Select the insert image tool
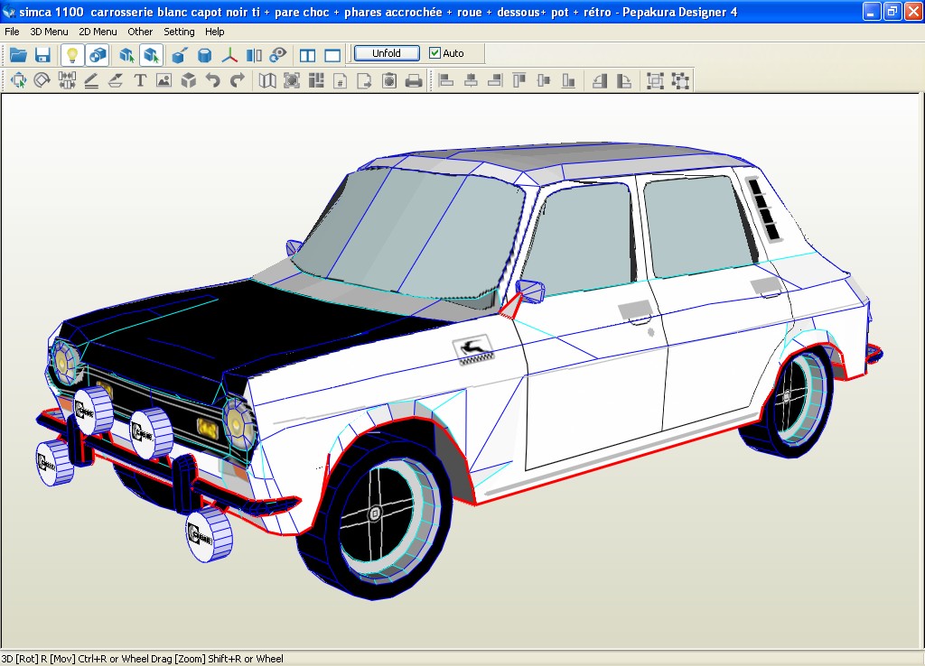This screenshot has height=666, width=925. click(164, 80)
